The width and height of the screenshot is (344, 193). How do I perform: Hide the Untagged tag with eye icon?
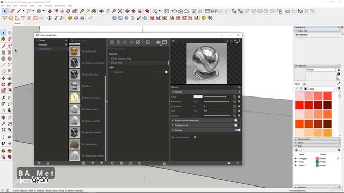[x=296, y=159]
